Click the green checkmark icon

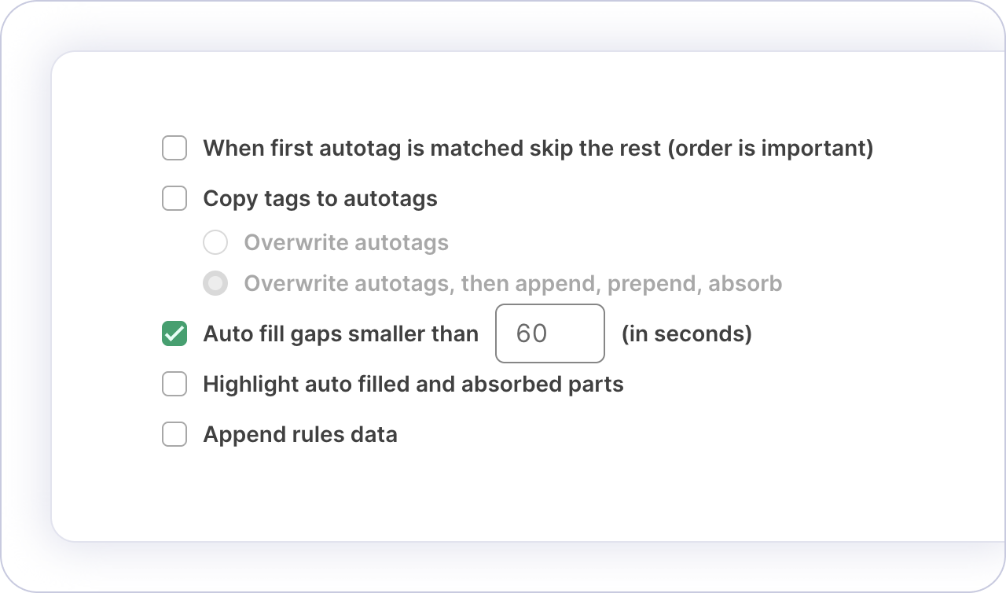[174, 333]
